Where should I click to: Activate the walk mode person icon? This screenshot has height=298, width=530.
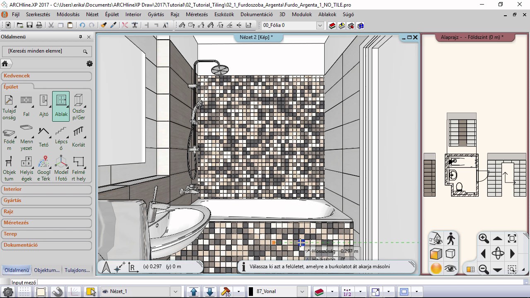450,238
